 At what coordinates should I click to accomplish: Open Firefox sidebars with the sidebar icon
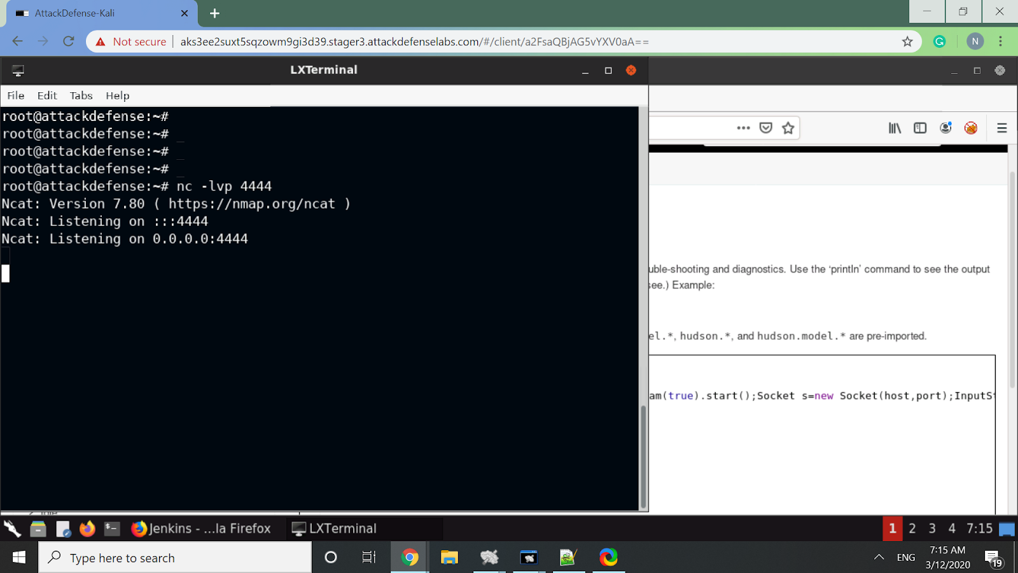tap(920, 127)
